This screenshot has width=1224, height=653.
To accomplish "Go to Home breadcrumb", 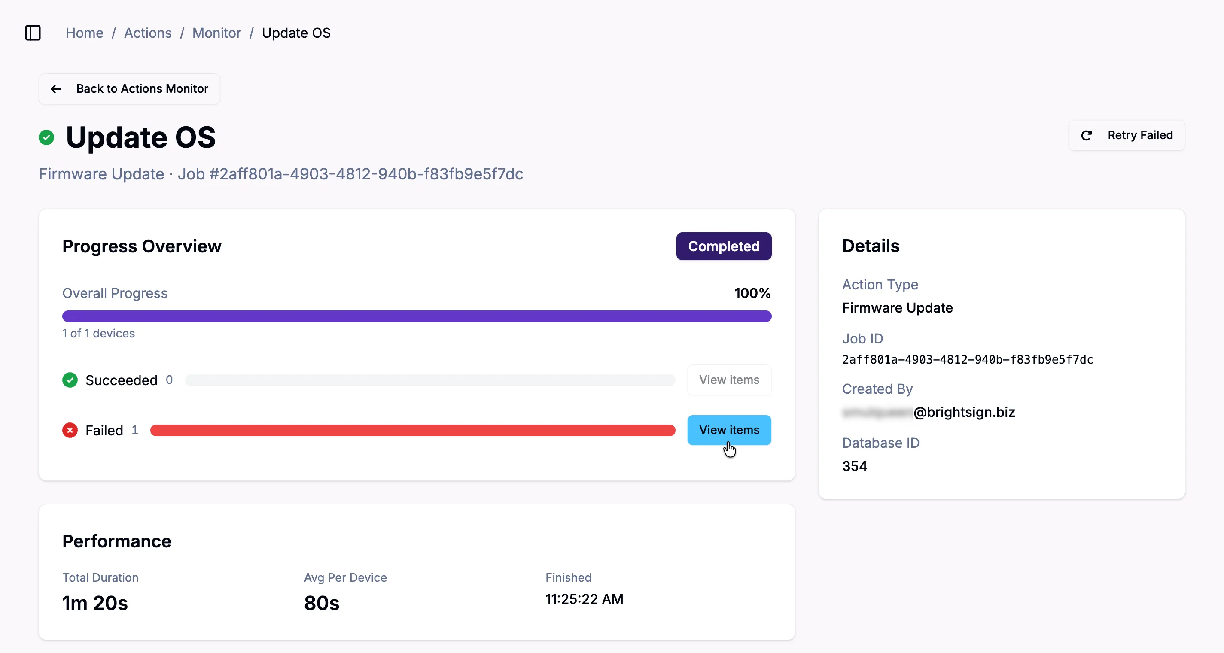I will (85, 33).
